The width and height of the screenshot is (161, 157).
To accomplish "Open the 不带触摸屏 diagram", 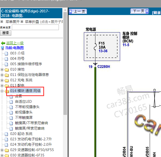I will (24, 118).
